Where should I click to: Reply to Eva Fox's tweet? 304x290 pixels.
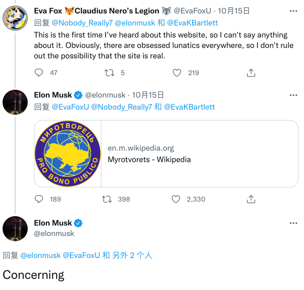coord(39,73)
